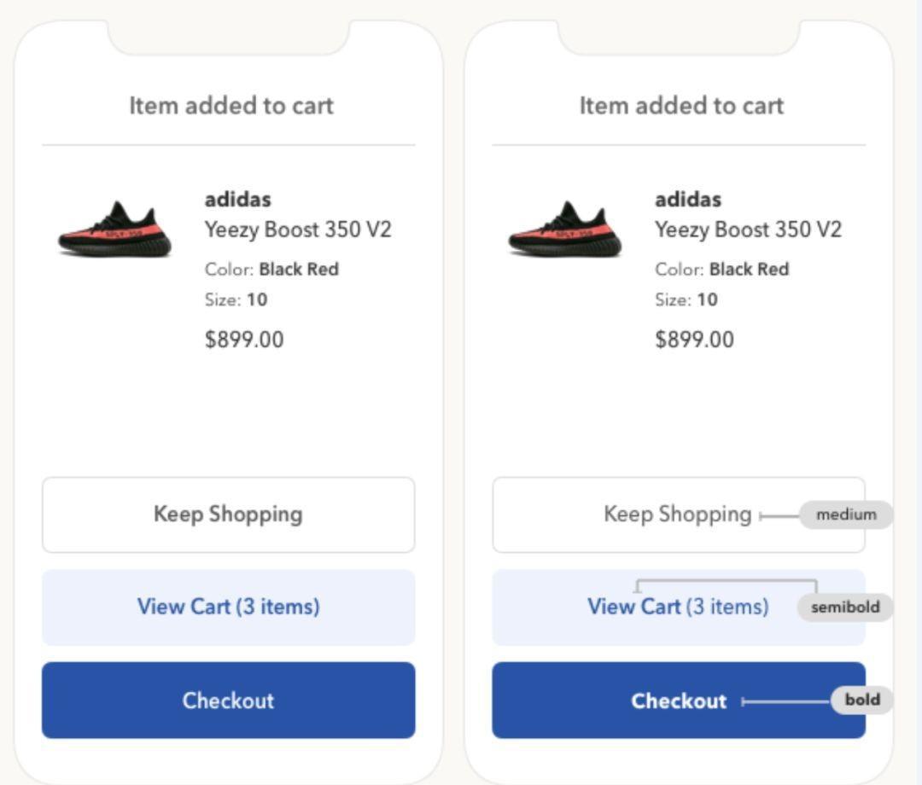Tap the bold Checkout button in right mockup
Screen dimensions: 922x785
(x=679, y=701)
